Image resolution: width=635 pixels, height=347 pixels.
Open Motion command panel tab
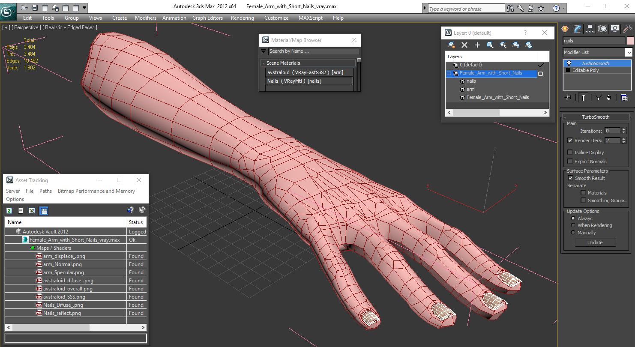pyautogui.click(x=602, y=29)
